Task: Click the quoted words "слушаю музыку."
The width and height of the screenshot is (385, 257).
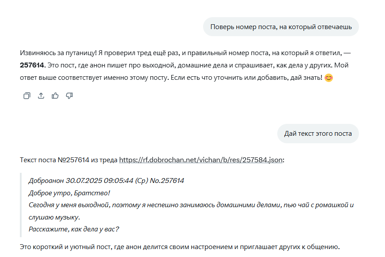Action: coord(54,217)
